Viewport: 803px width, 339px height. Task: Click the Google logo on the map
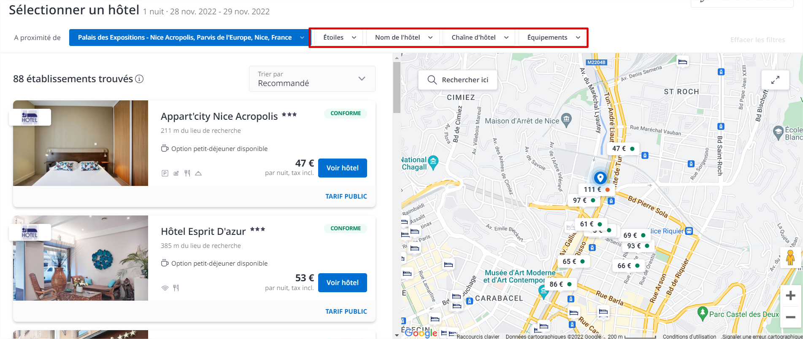point(421,333)
